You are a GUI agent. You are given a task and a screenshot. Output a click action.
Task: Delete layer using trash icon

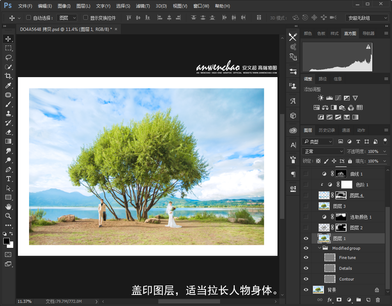(x=378, y=300)
